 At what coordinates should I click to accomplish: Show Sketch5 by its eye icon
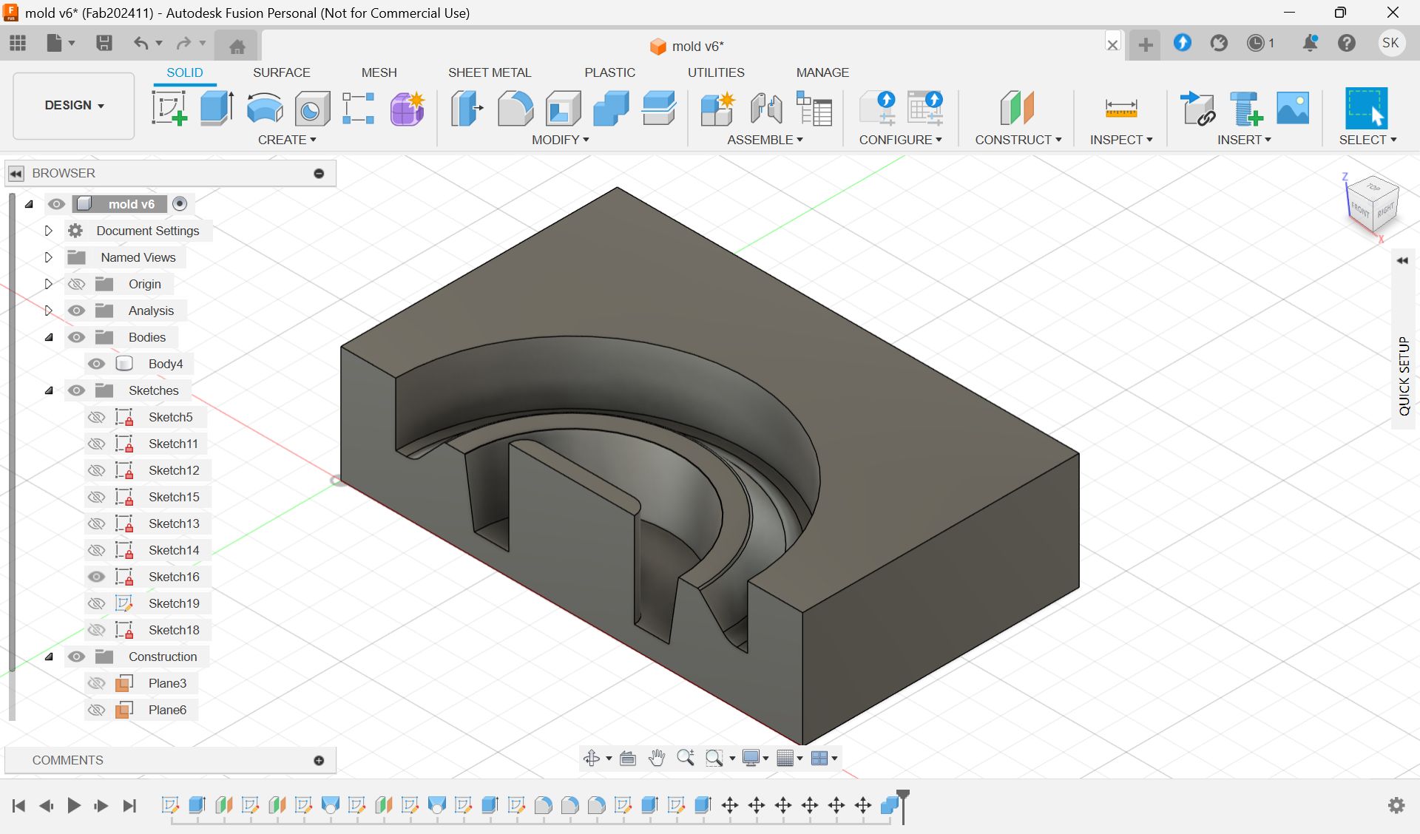point(97,417)
